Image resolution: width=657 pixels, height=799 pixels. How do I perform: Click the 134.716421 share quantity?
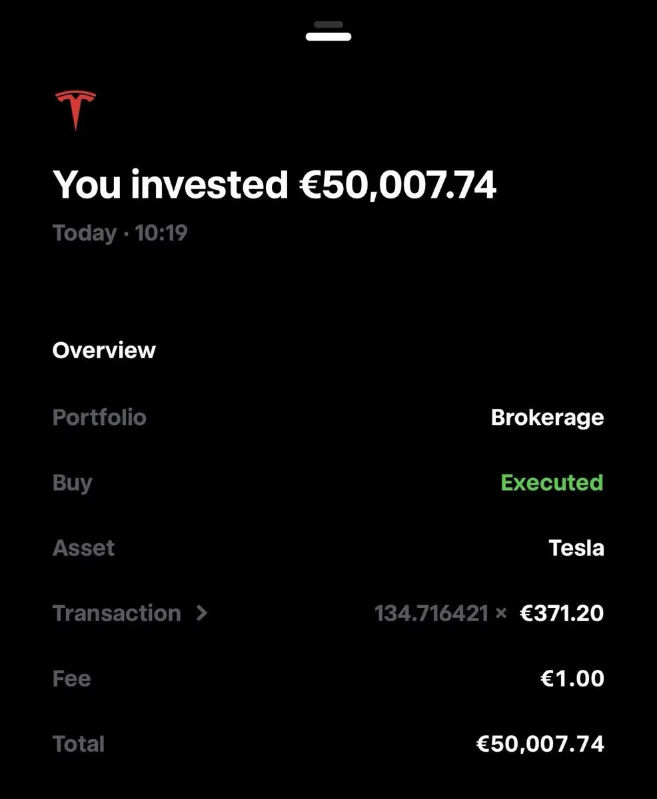tap(432, 613)
